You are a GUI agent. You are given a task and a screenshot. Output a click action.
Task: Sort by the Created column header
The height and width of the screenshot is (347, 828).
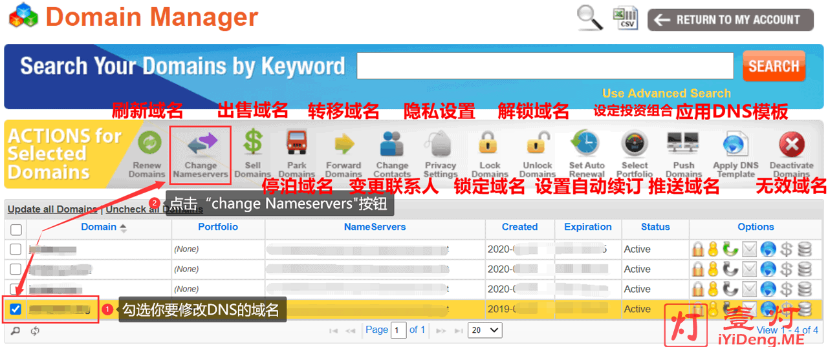click(520, 227)
